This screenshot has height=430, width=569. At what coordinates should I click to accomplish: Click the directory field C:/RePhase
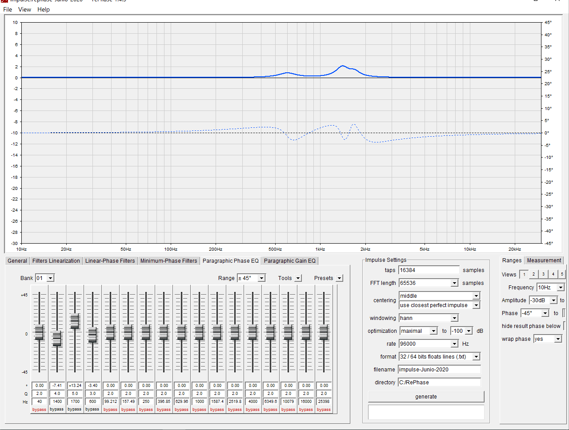pos(439,383)
